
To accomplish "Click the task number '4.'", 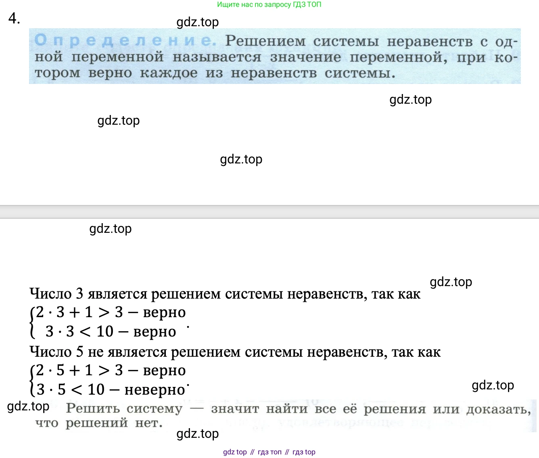I will click(x=14, y=18).
